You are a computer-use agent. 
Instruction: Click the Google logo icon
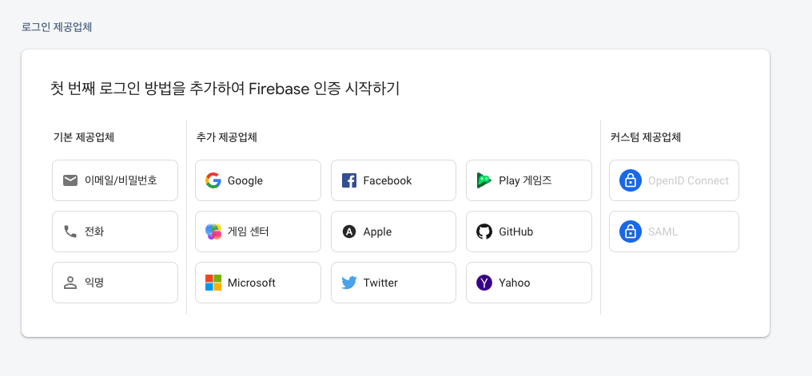(x=213, y=180)
